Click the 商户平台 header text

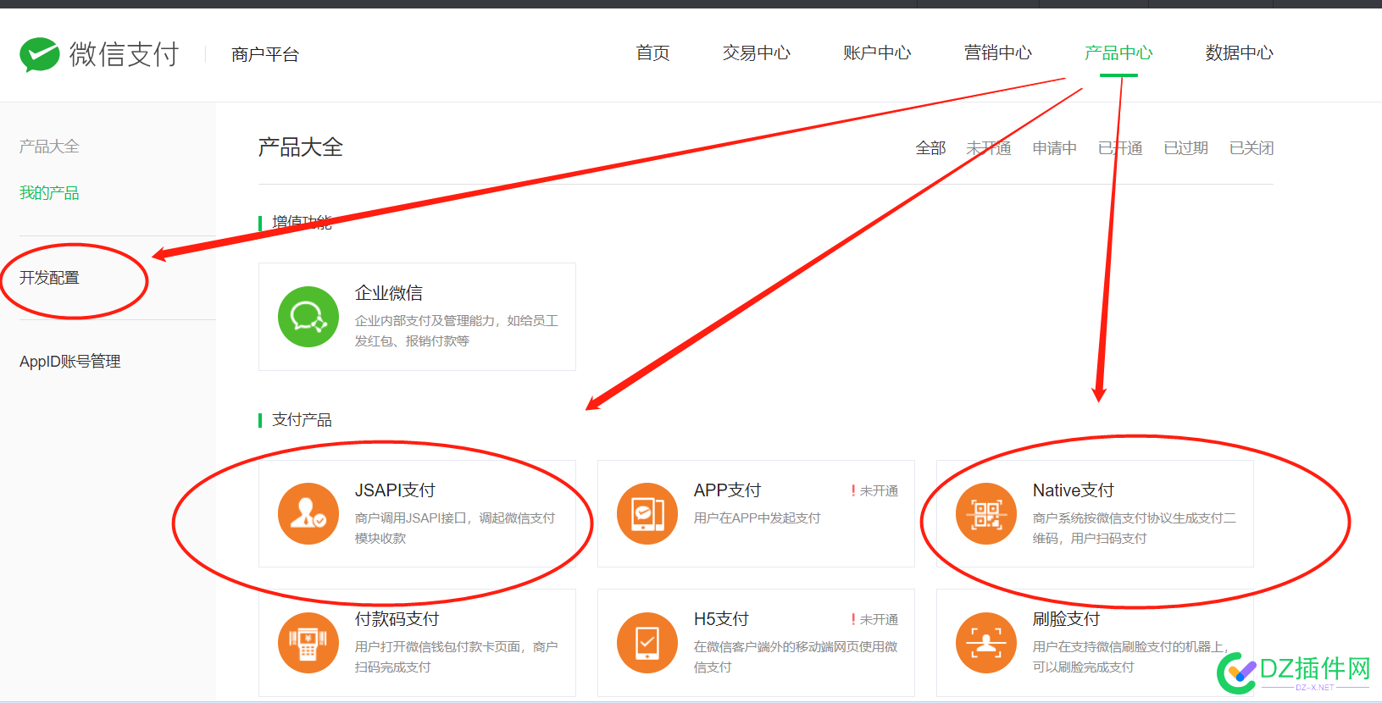click(x=265, y=55)
